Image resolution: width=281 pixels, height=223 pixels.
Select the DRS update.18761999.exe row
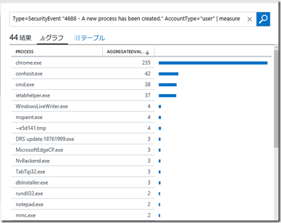point(83,139)
